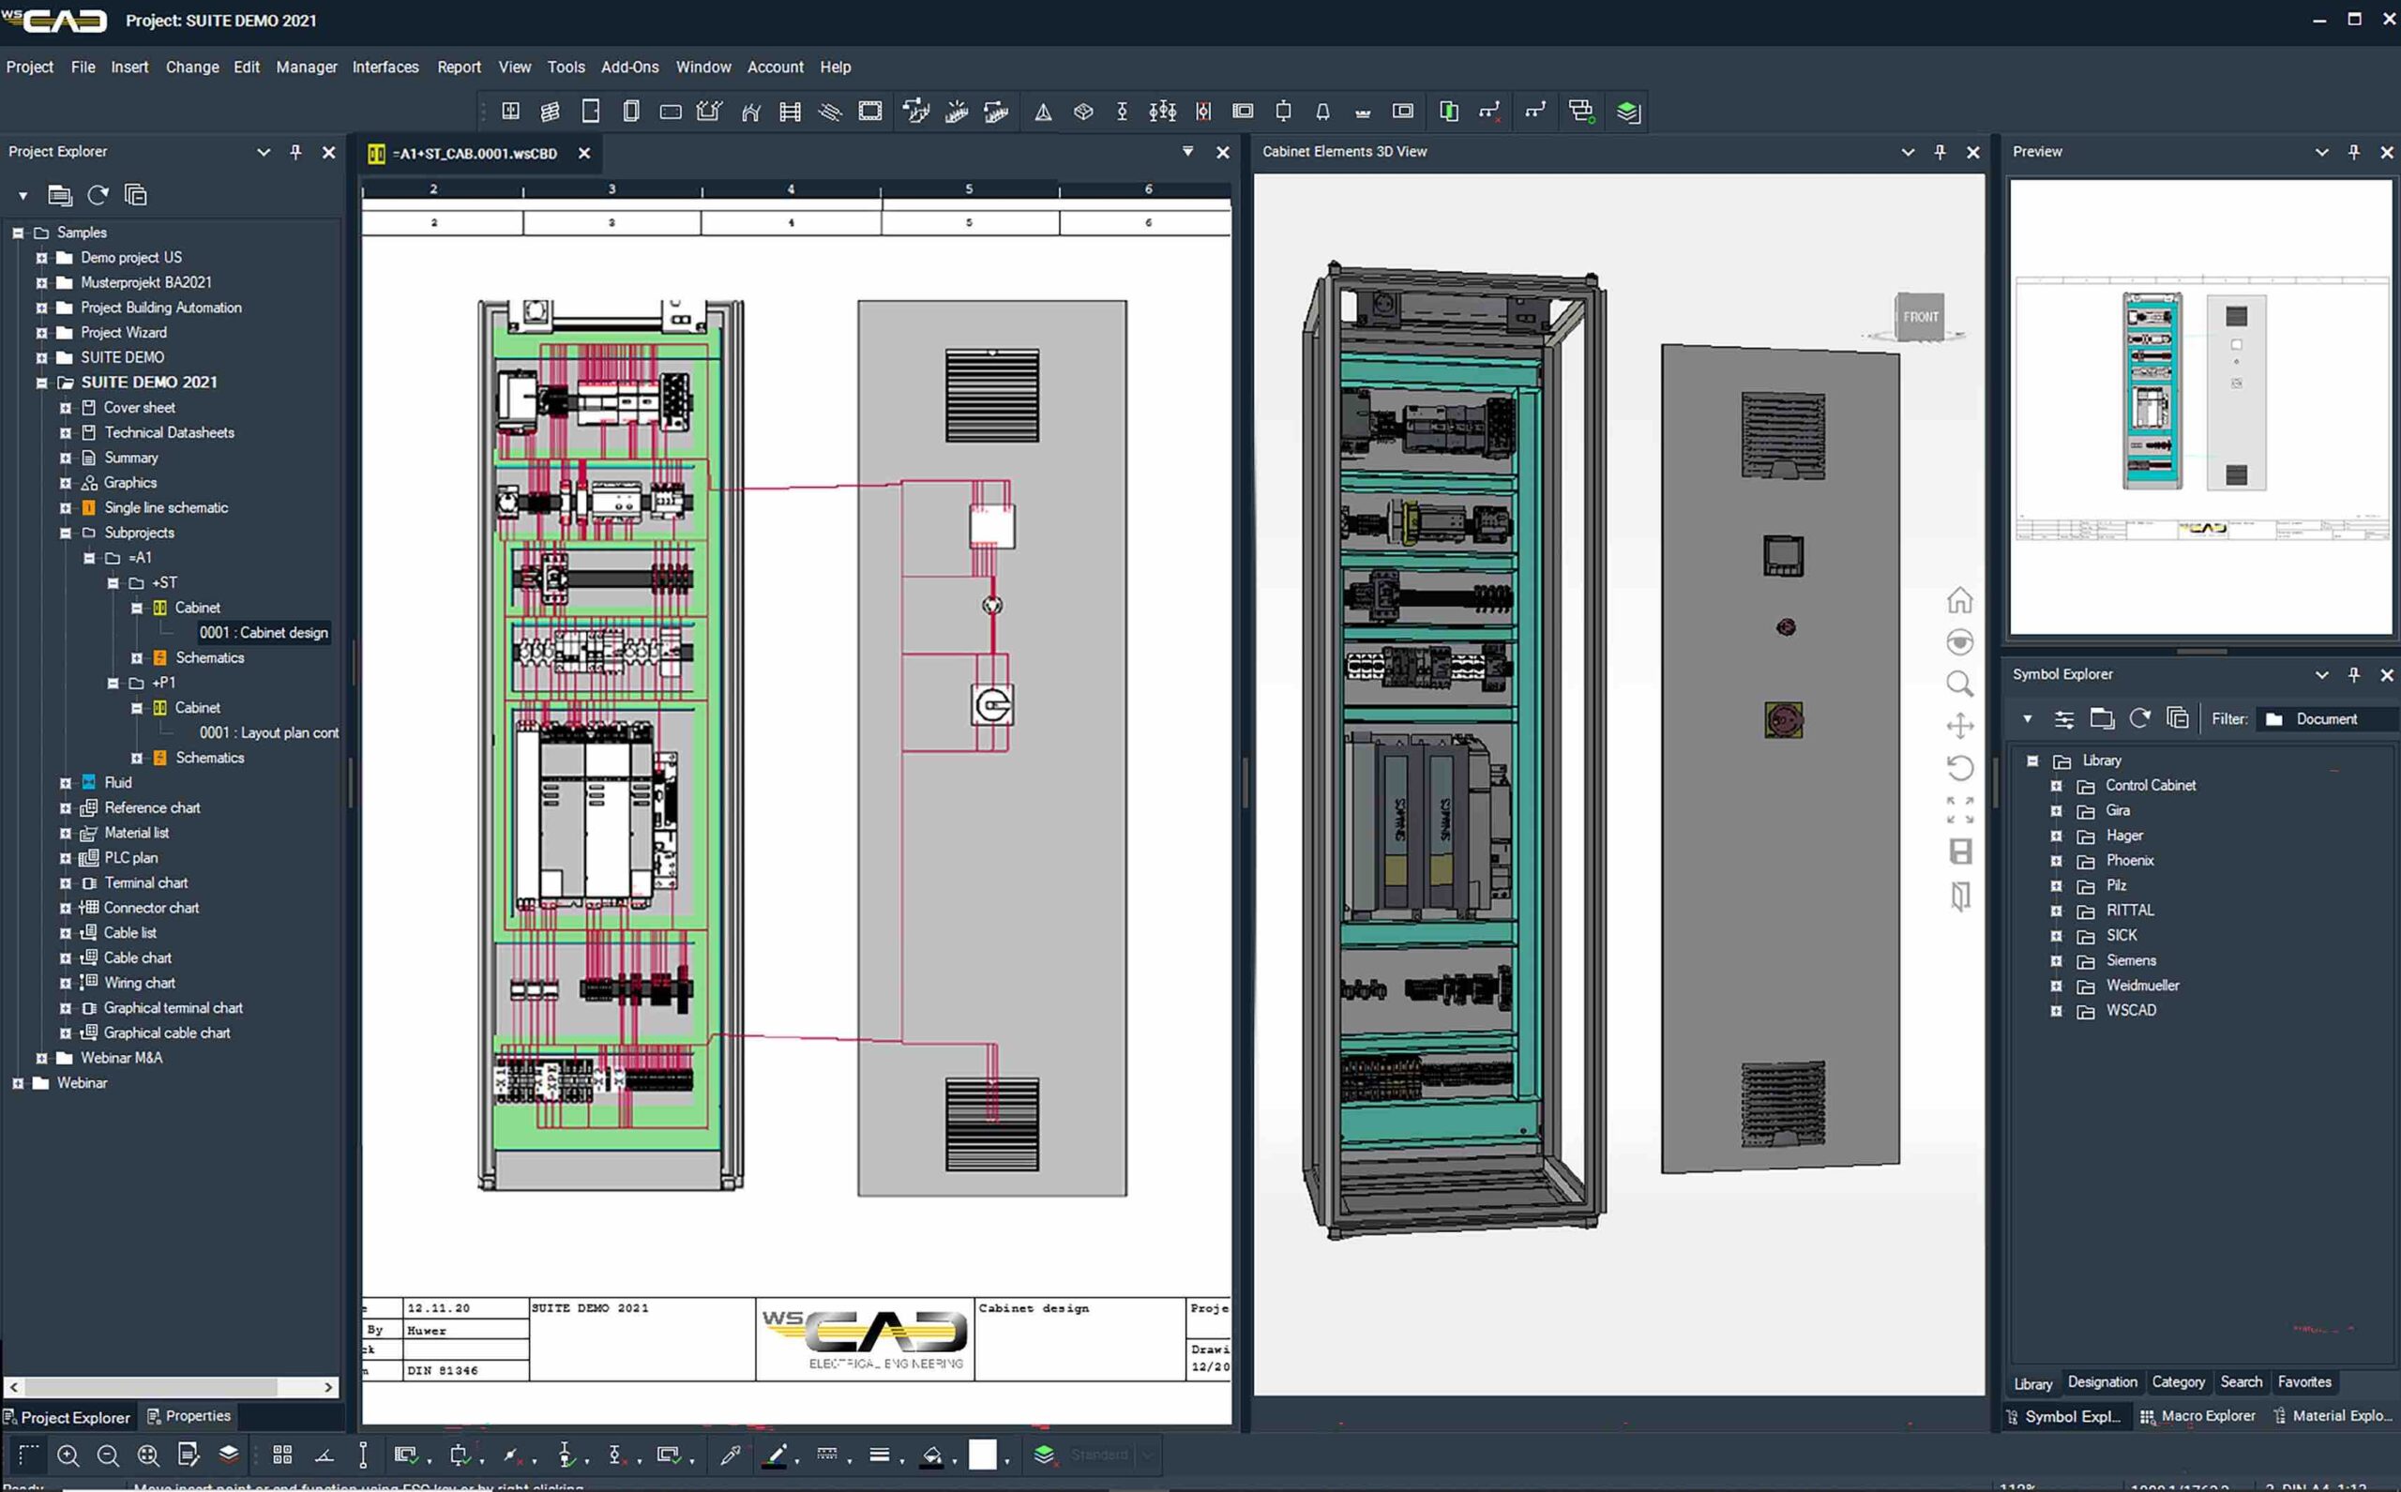
Task: Click the fit-to-extents icon in 3D view
Action: tap(1960, 810)
